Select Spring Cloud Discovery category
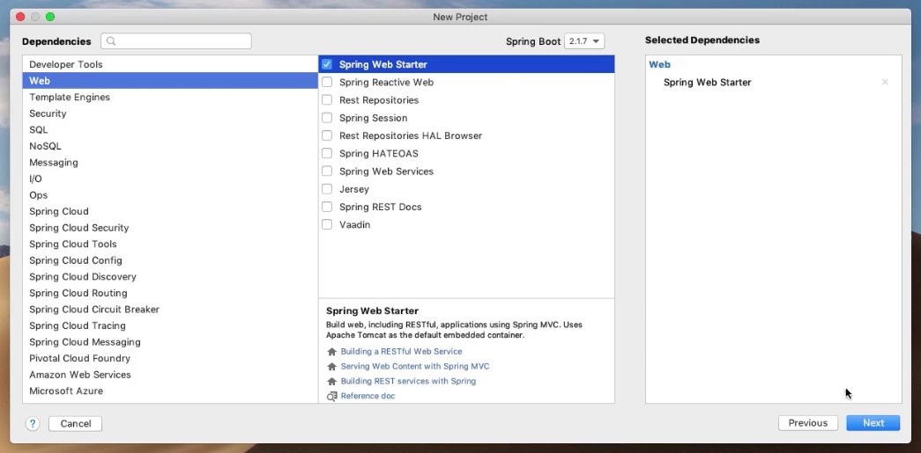This screenshot has height=453, width=921. [170, 276]
